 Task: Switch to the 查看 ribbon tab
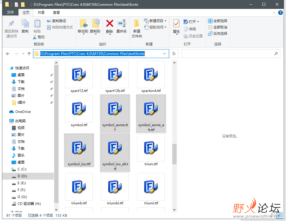pyautogui.click(x=56, y=13)
